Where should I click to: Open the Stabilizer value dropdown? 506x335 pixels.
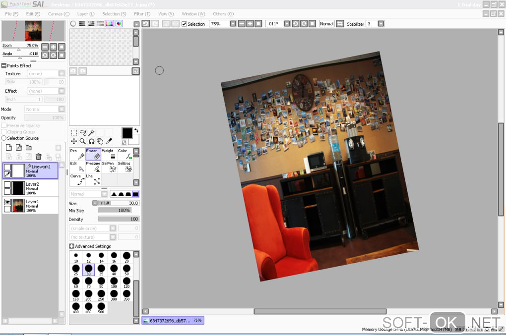click(381, 23)
